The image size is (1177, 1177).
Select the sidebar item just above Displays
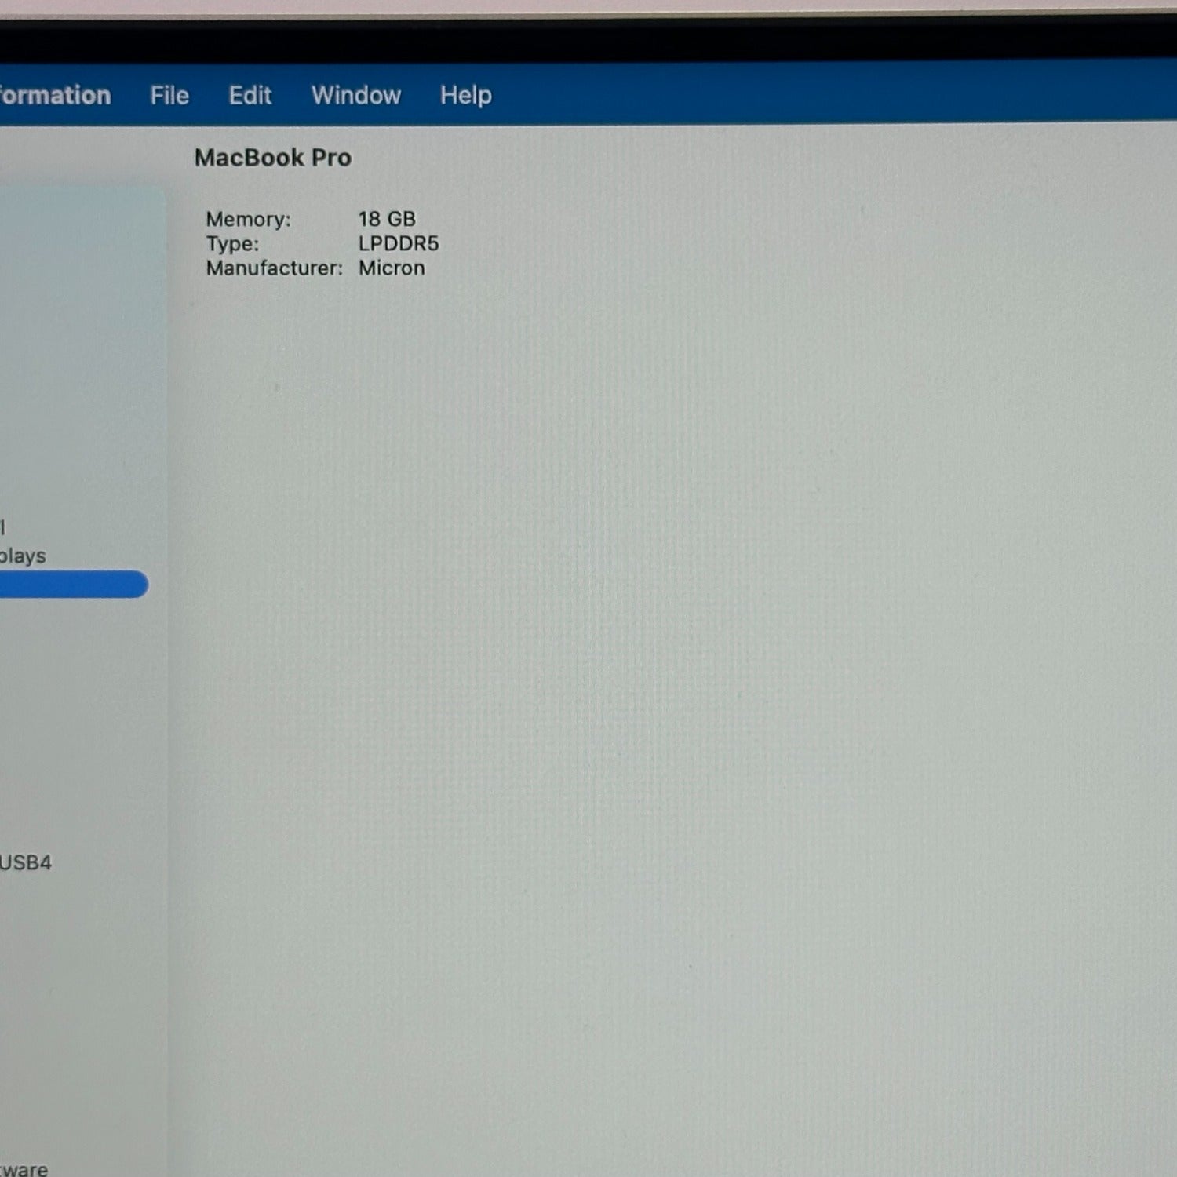pos(3,527)
